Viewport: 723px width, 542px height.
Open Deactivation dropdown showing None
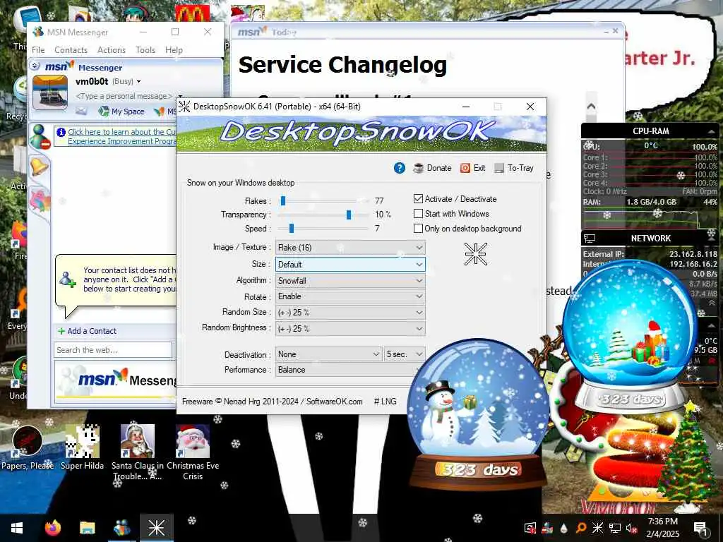tap(329, 354)
